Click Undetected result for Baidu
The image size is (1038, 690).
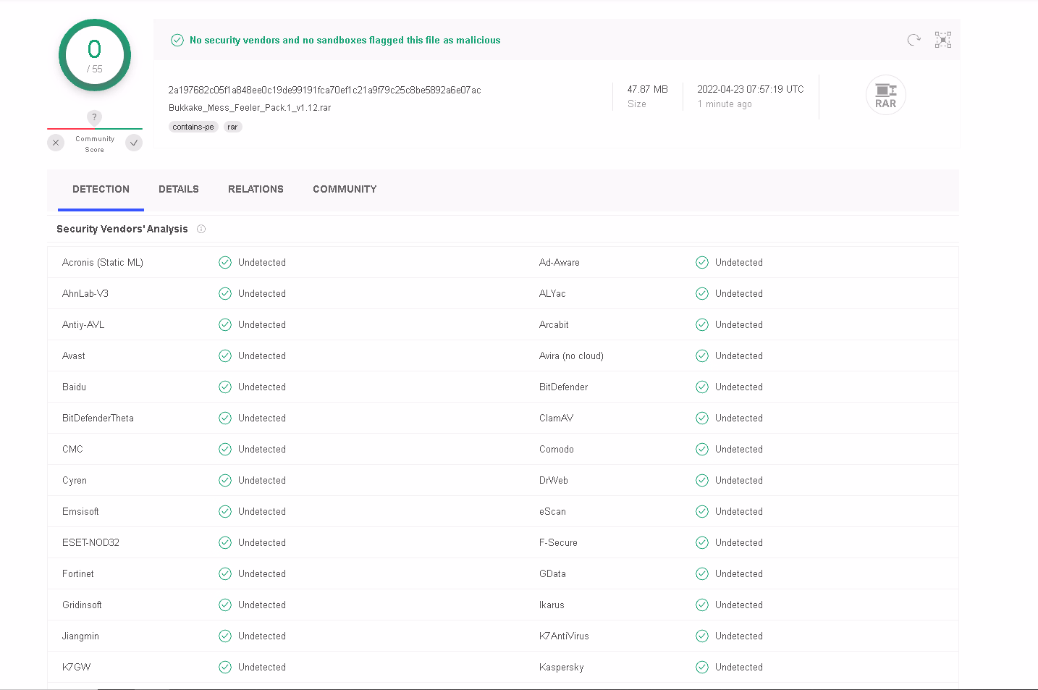262,387
